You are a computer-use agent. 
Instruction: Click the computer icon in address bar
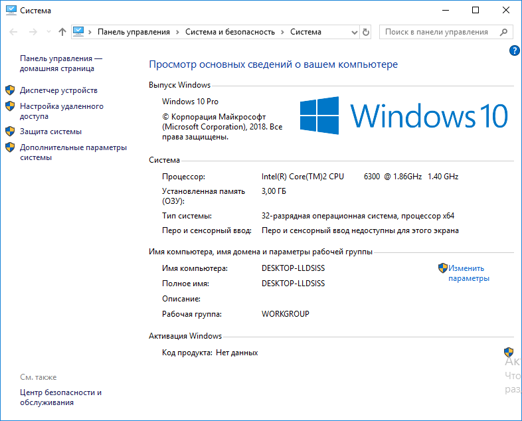(78, 32)
